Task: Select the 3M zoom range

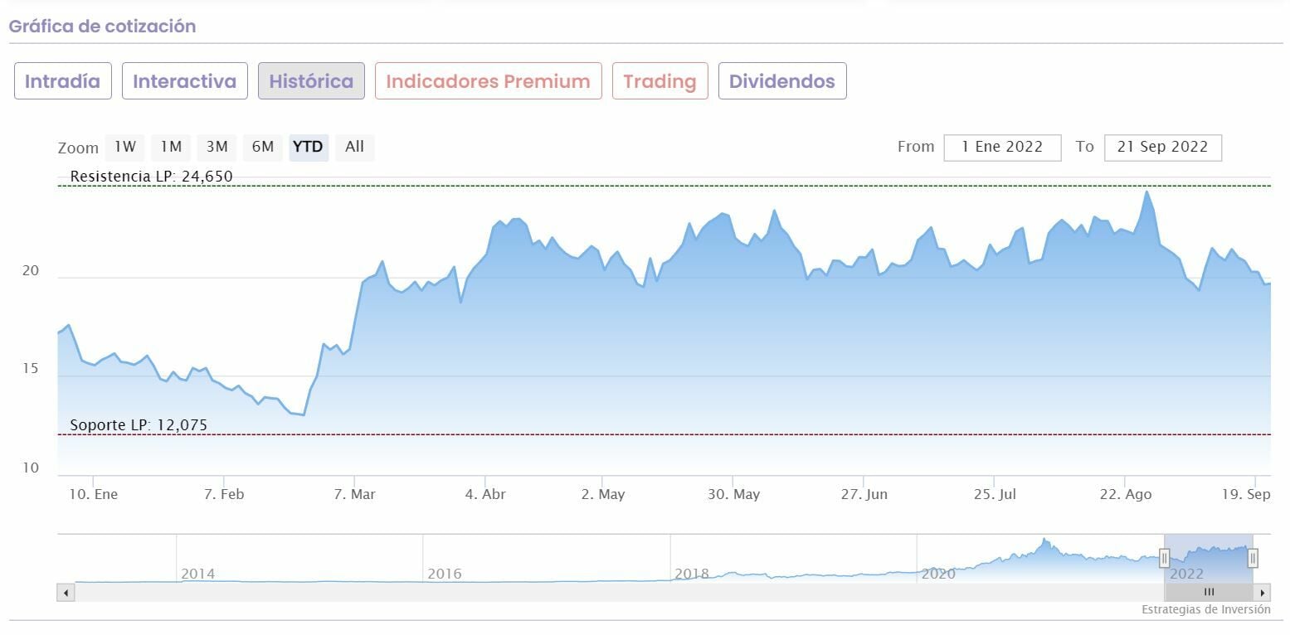Action: click(217, 148)
